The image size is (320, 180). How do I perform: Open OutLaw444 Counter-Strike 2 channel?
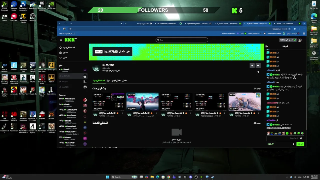tap(72, 133)
